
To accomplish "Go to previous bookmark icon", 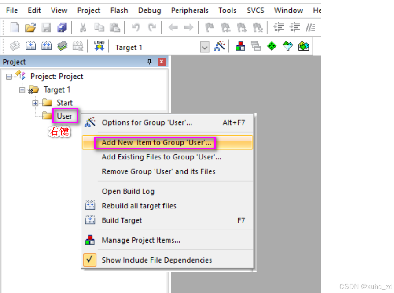I will coord(225,27).
